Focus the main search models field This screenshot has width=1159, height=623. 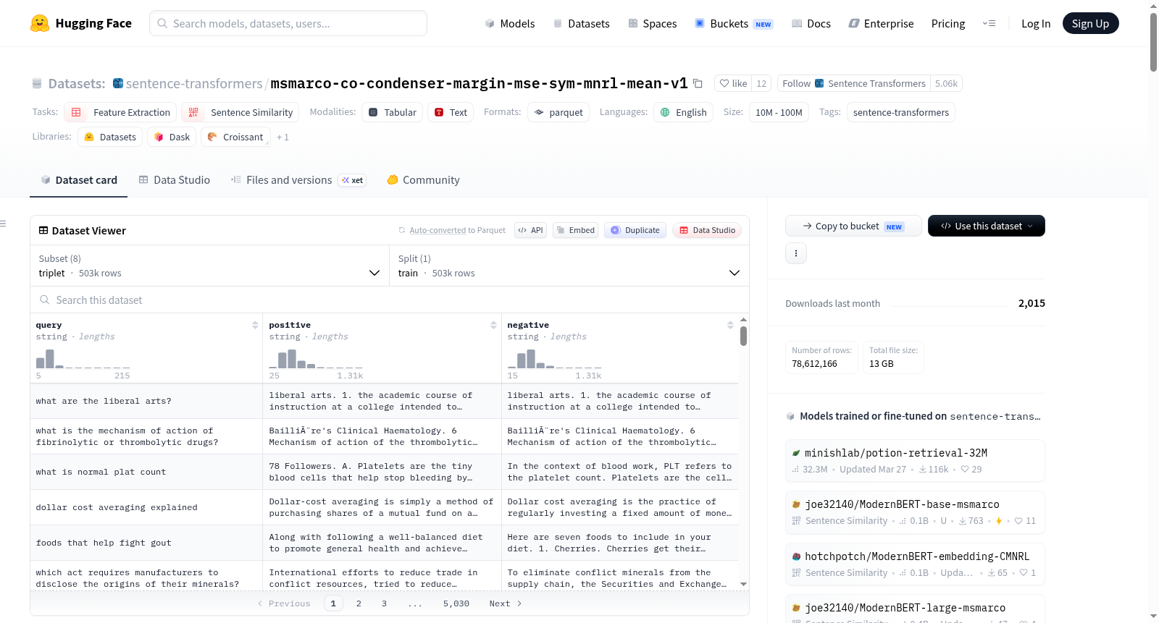tap(288, 23)
